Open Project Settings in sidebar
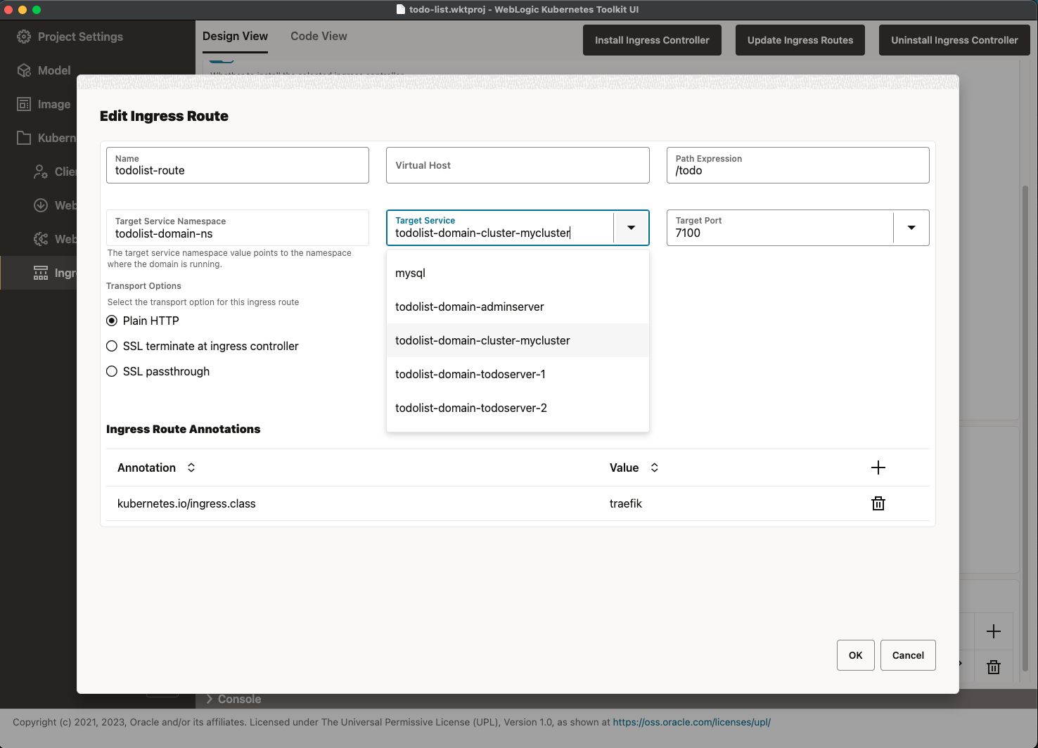The height and width of the screenshot is (748, 1038). click(80, 37)
